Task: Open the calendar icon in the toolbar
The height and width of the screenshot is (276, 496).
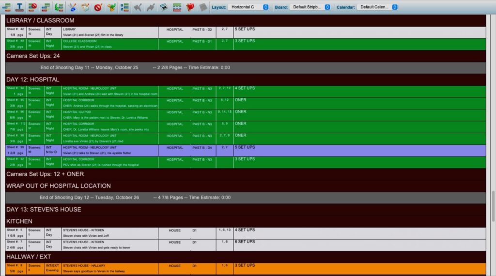Action: (x=164, y=7)
